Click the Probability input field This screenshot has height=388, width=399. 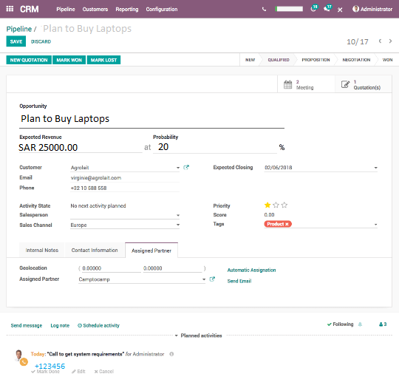click(215, 147)
